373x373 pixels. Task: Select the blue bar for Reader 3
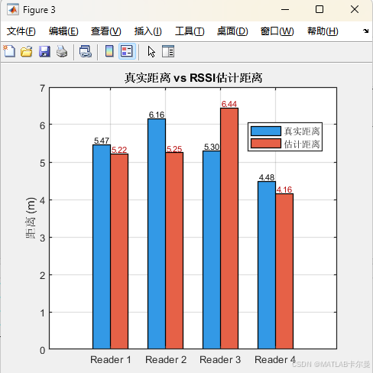pos(212,250)
